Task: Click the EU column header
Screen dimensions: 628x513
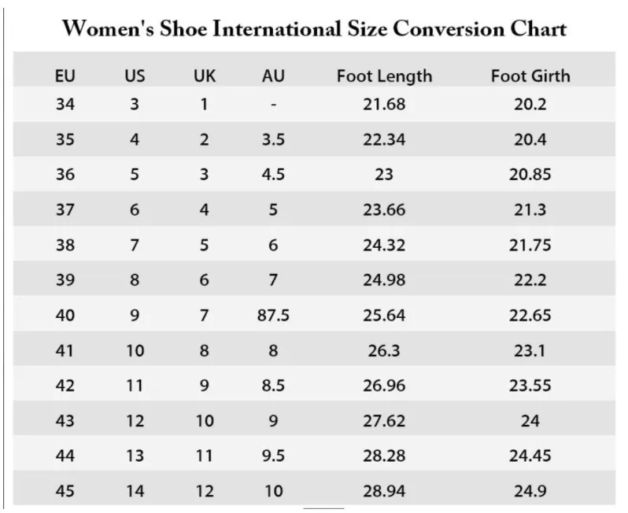Action: [x=65, y=76]
